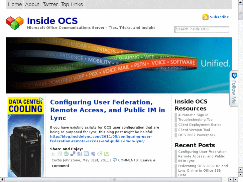
Task: Open recent post Configuring User Federation in Lync
Action: click(x=203, y=156)
